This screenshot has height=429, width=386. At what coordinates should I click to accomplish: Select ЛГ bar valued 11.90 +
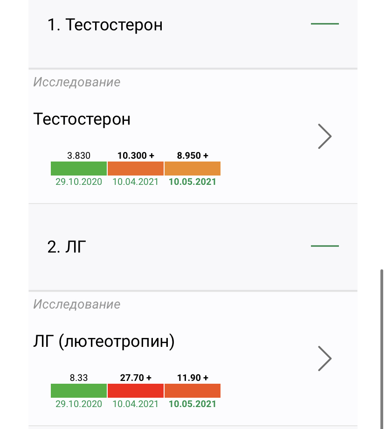pos(193,390)
